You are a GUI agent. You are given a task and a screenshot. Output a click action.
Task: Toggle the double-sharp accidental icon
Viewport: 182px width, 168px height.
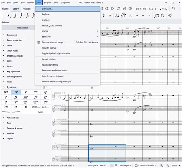pos(110,15)
